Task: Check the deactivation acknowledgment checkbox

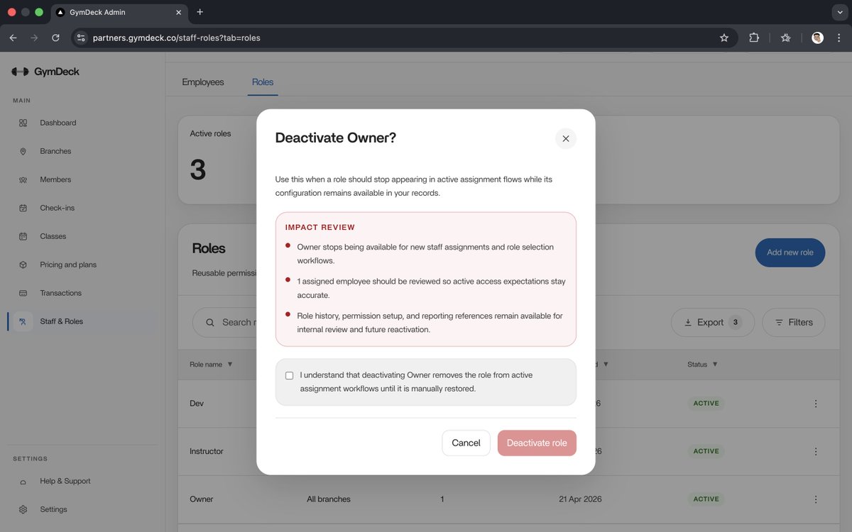Action: (289, 375)
